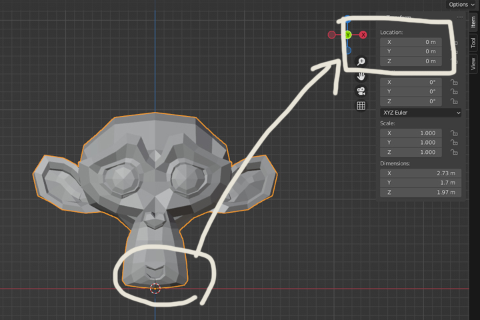Lock the Scale Z value
Viewport: 480px width, 320px height.
[454, 152]
